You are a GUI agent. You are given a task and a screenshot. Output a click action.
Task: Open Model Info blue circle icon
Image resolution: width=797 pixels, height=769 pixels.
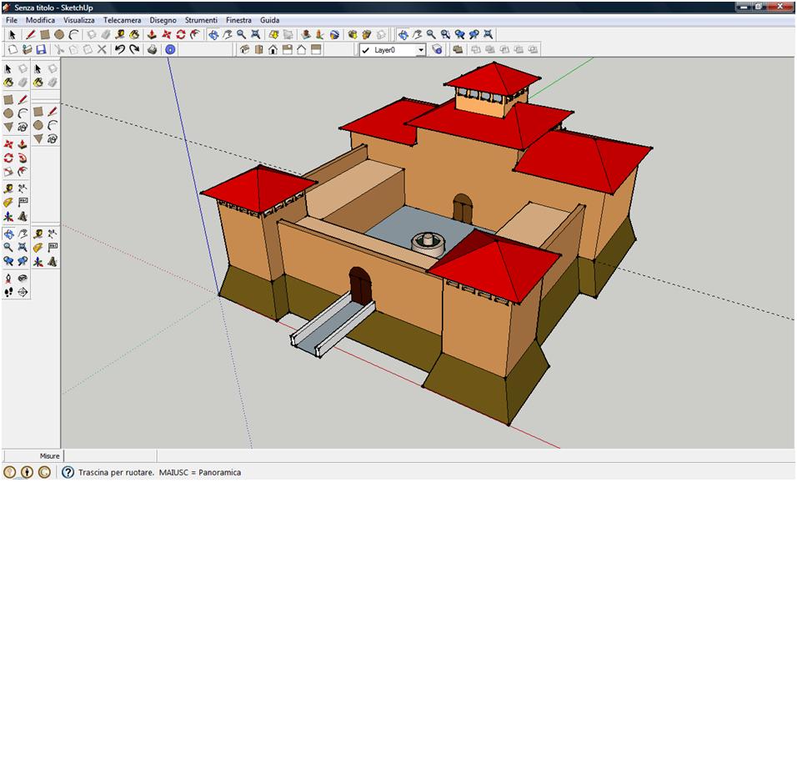pyautogui.click(x=170, y=49)
